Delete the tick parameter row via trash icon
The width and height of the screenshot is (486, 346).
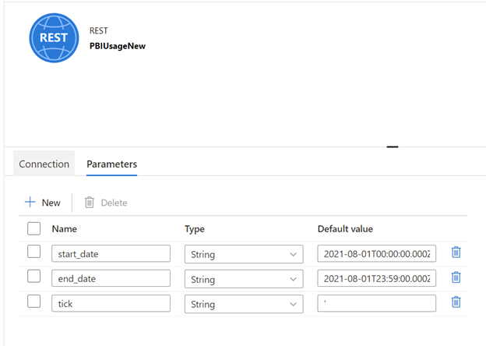[x=456, y=302]
